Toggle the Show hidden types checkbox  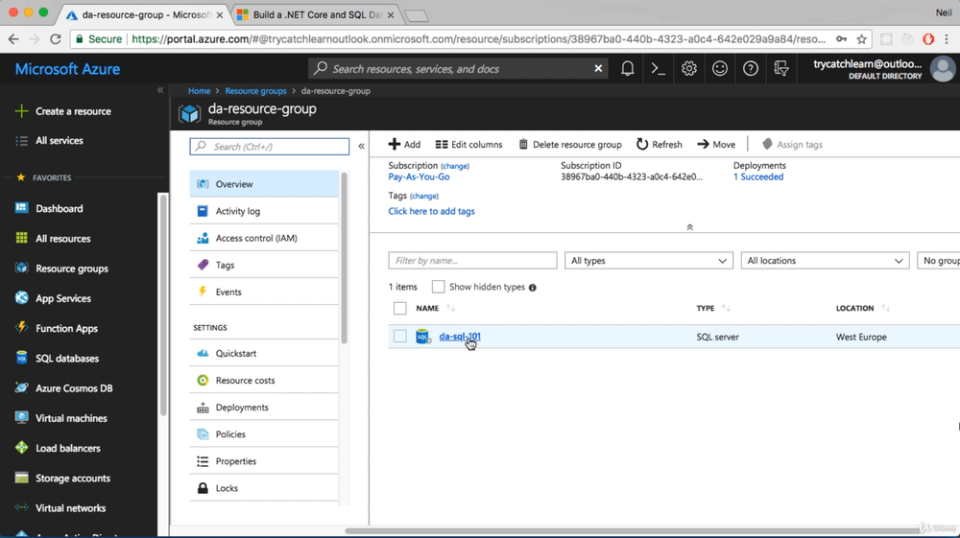pyautogui.click(x=438, y=287)
